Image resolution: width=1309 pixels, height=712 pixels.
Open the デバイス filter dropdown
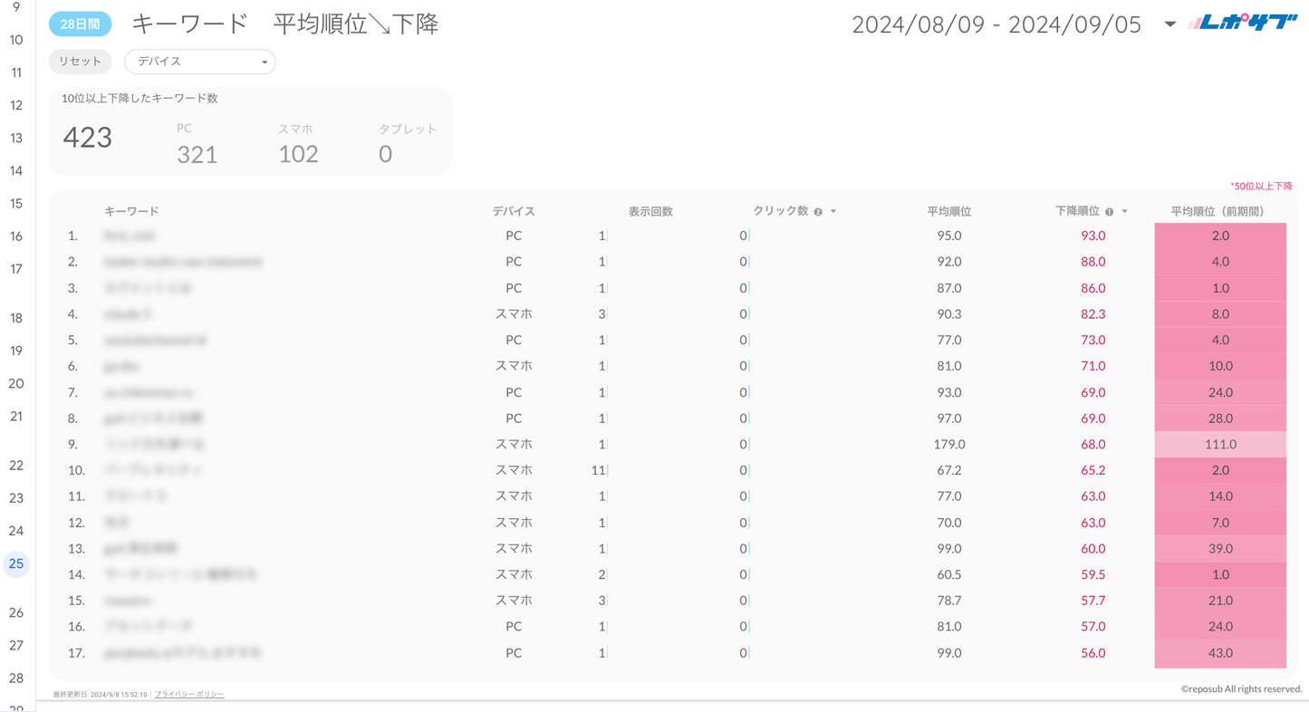coord(199,62)
